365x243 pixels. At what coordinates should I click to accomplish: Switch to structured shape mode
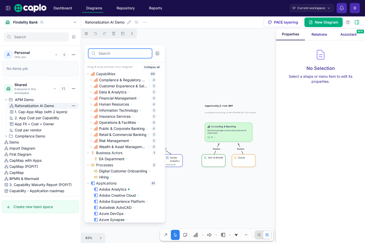267,235
